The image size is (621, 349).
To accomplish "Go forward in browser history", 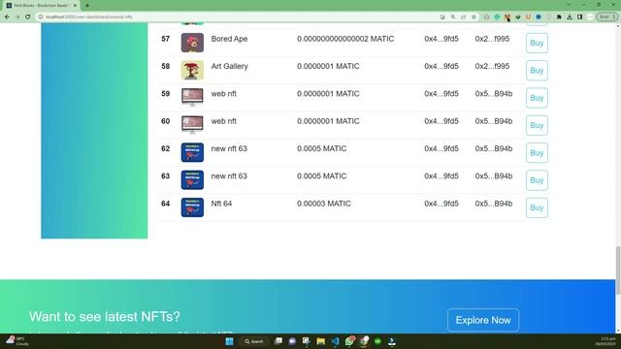I will point(17,17).
